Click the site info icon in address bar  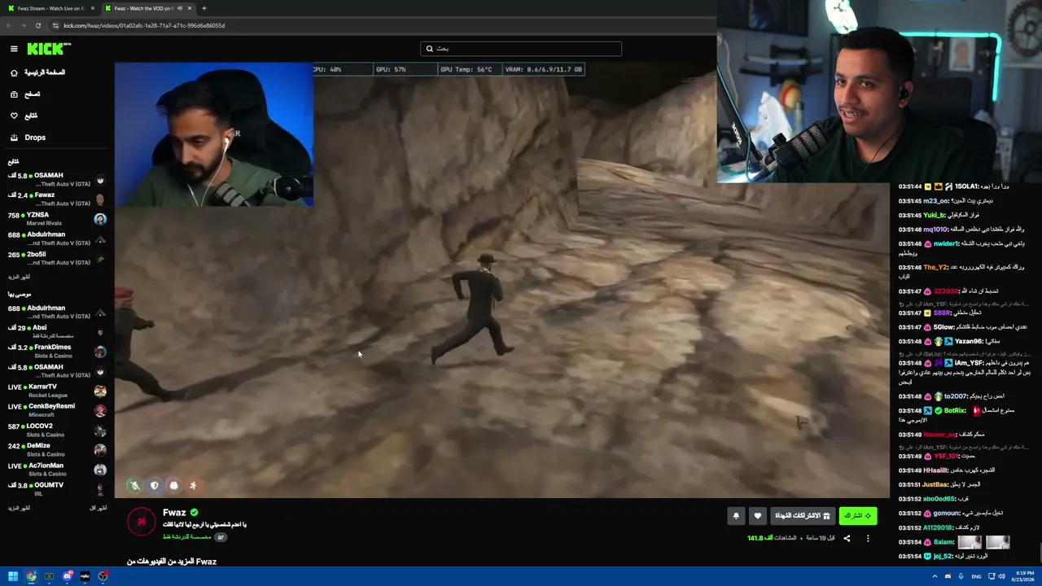(x=55, y=25)
